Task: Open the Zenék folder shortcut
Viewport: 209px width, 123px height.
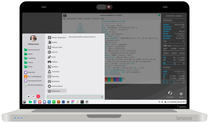Action: pyautogui.click(x=28, y=67)
